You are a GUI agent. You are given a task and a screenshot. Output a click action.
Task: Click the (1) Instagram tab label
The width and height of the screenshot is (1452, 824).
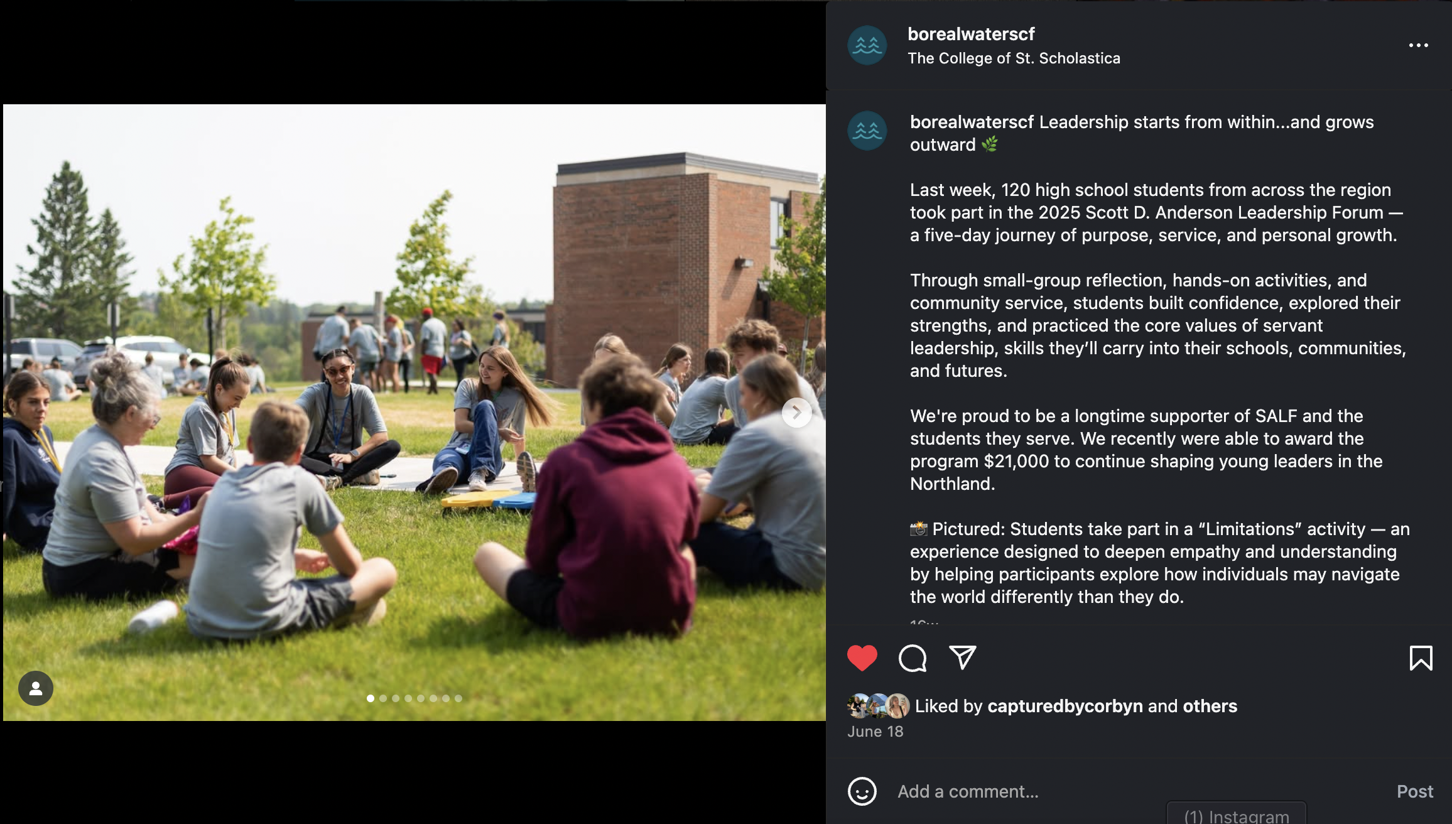pos(1236,815)
